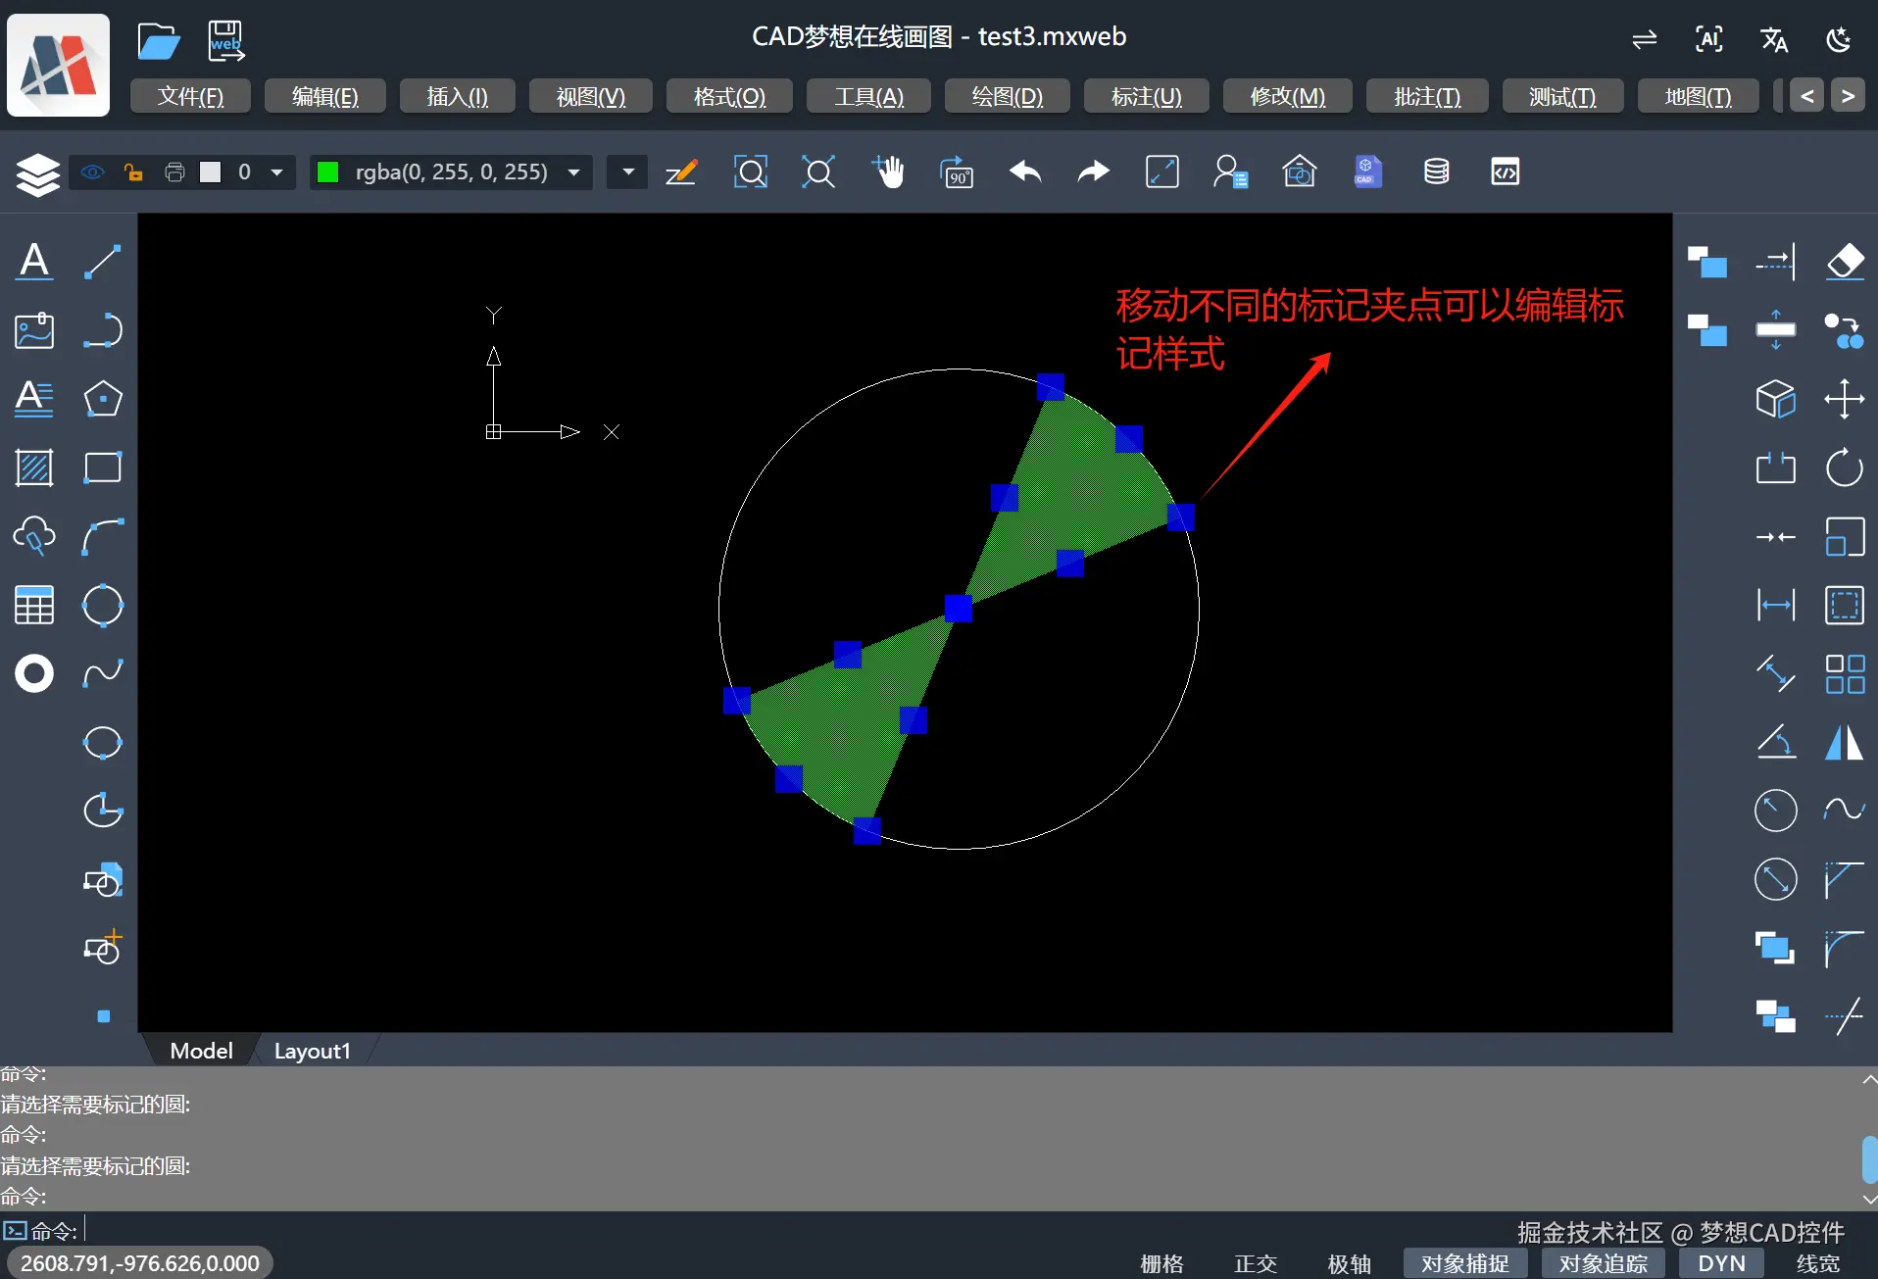Open the 文件(F) menu

190,96
